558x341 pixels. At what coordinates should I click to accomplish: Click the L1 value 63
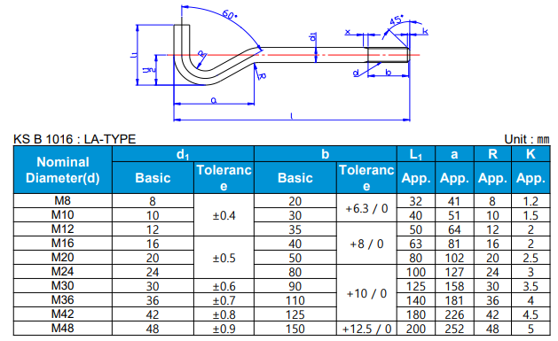[x=416, y=244]
